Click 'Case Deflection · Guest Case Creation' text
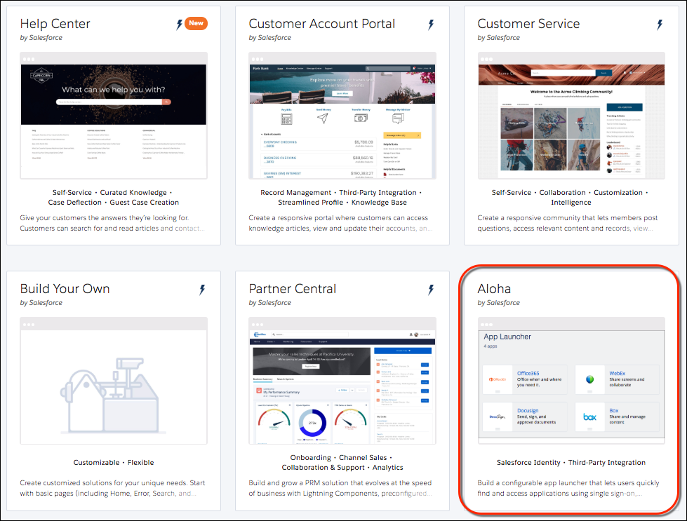Viewport: 687px width, 521px height. [x=114, y=202]
